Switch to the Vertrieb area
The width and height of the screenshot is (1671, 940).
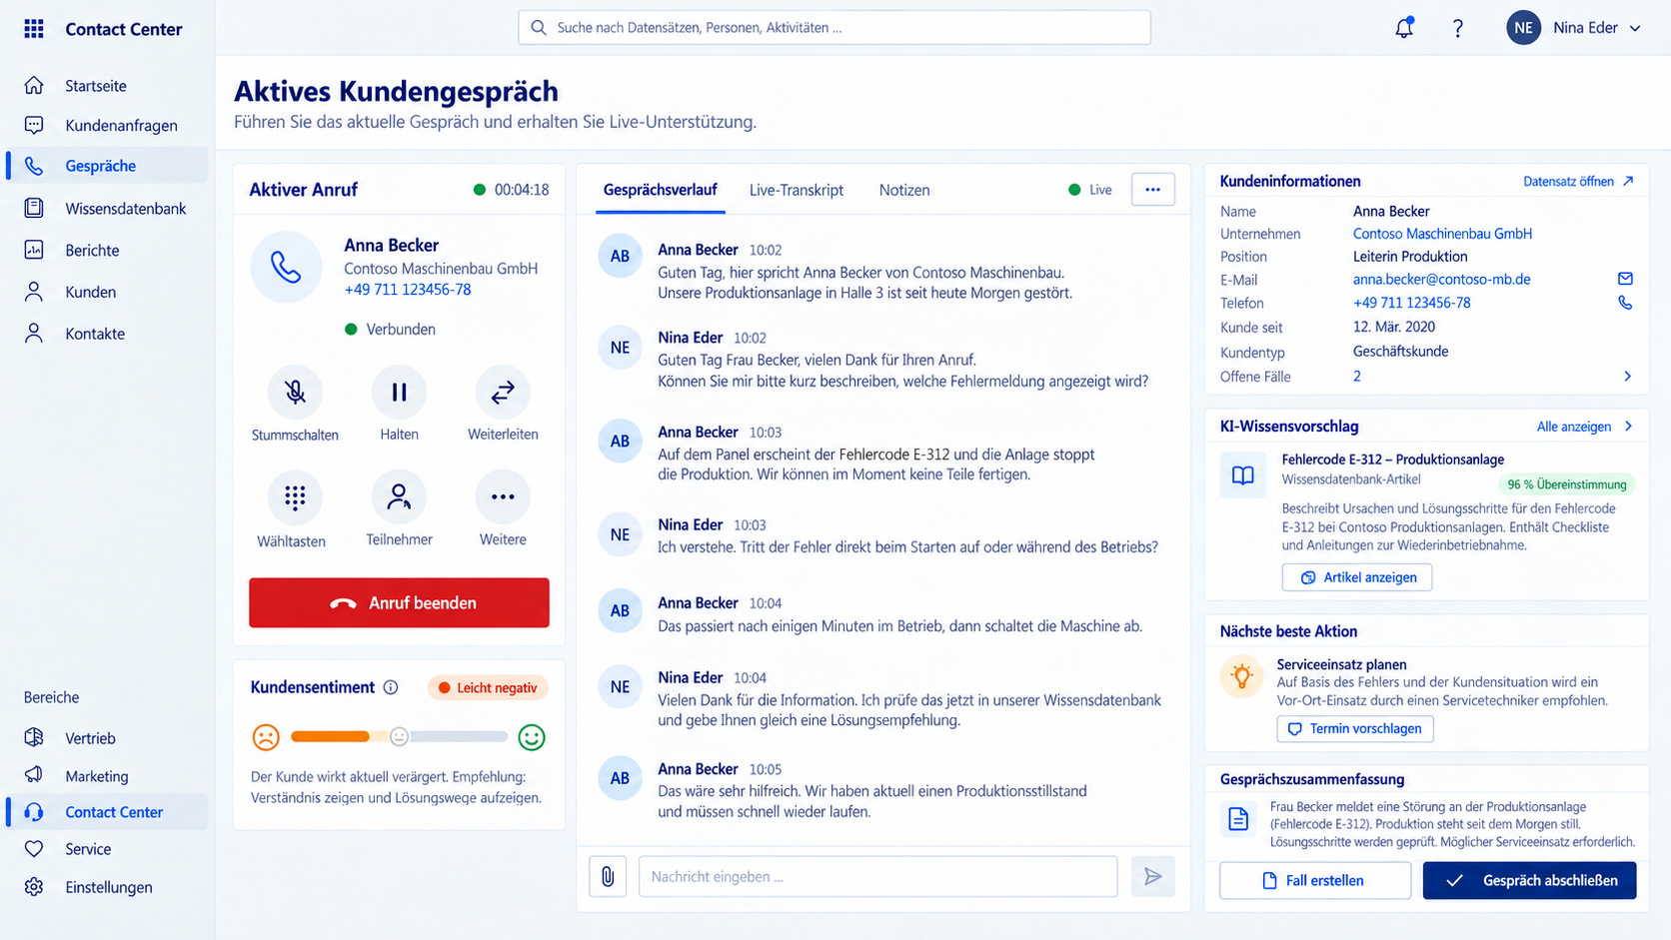[x=108, y=738]
